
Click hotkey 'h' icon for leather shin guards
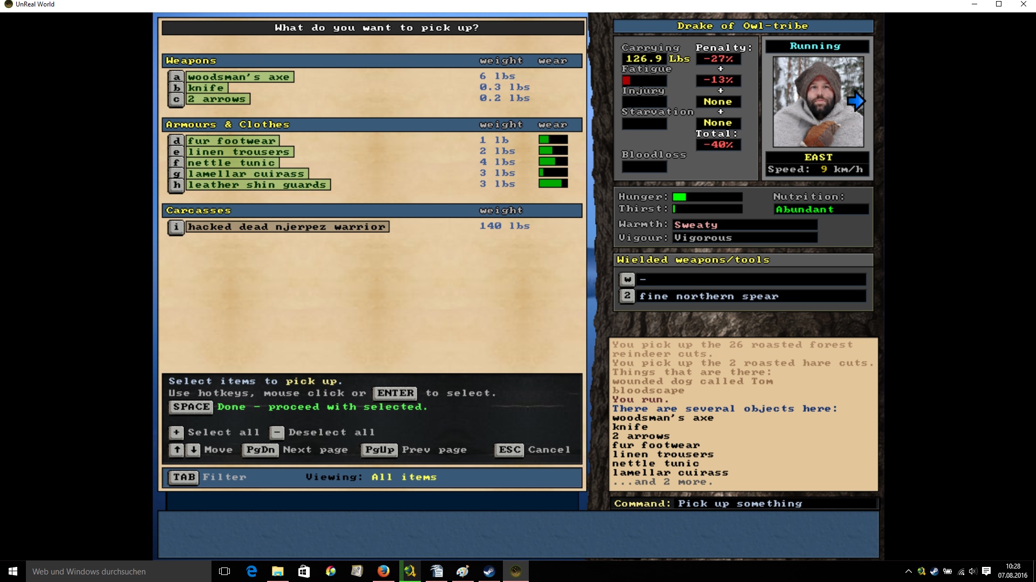click(x=176, y=185)
